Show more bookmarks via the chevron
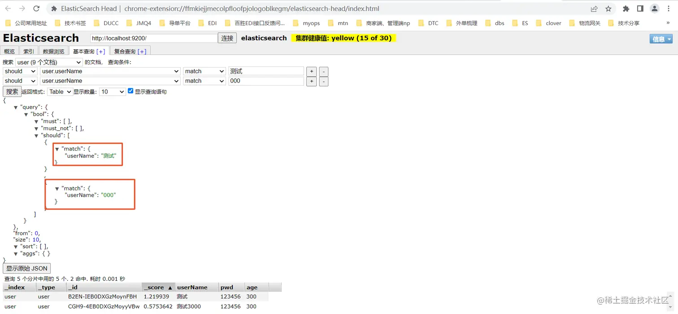 click(668, 23)
